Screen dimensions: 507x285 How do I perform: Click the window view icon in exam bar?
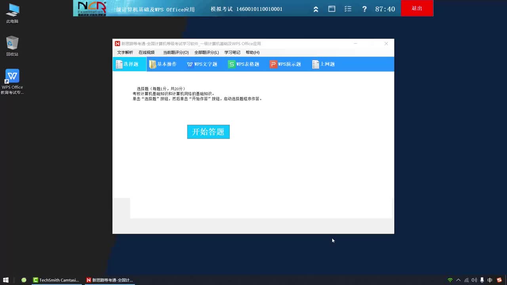tap(332, 9)
